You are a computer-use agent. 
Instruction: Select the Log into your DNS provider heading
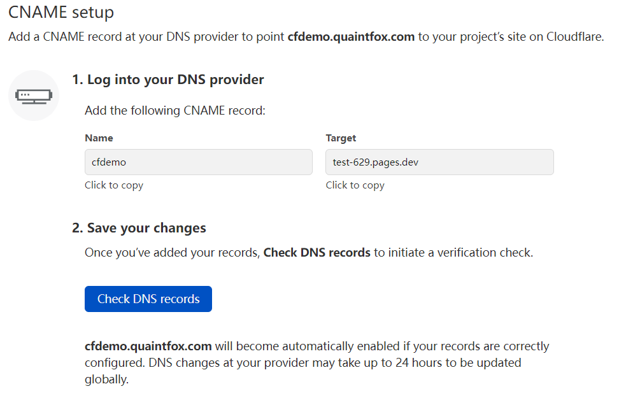167,80
